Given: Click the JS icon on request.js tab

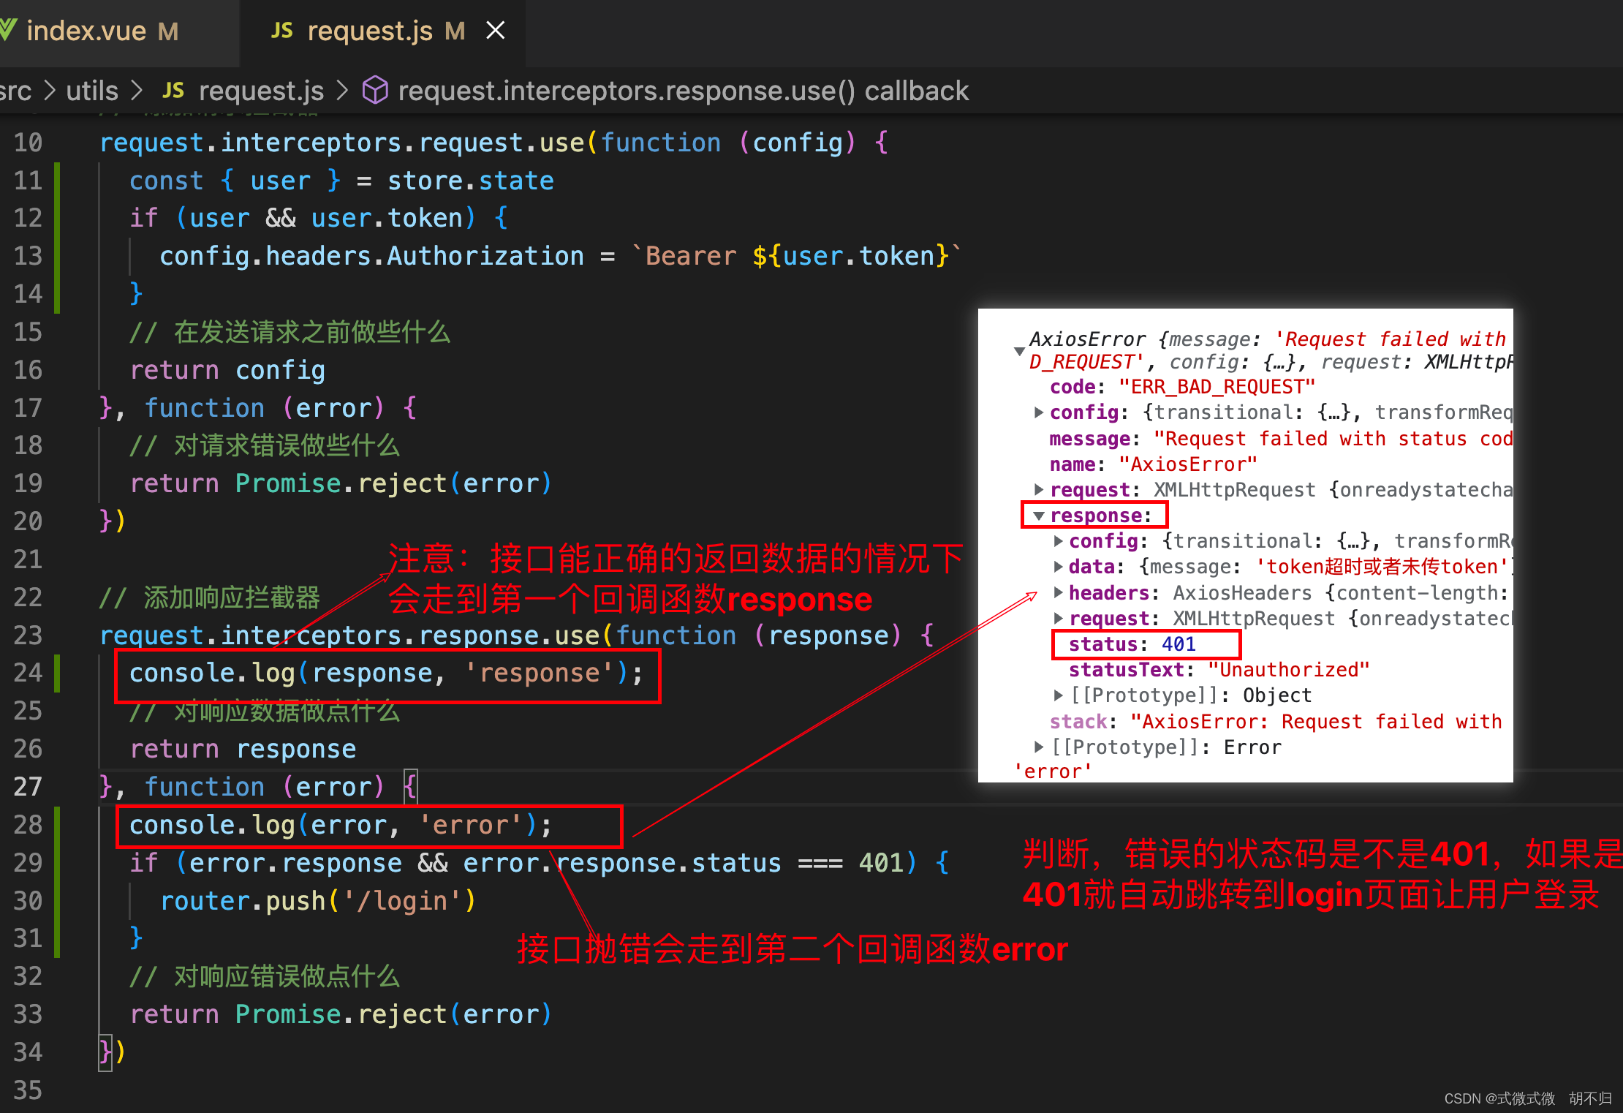Looking at the screenshot, I should [281, 31].
